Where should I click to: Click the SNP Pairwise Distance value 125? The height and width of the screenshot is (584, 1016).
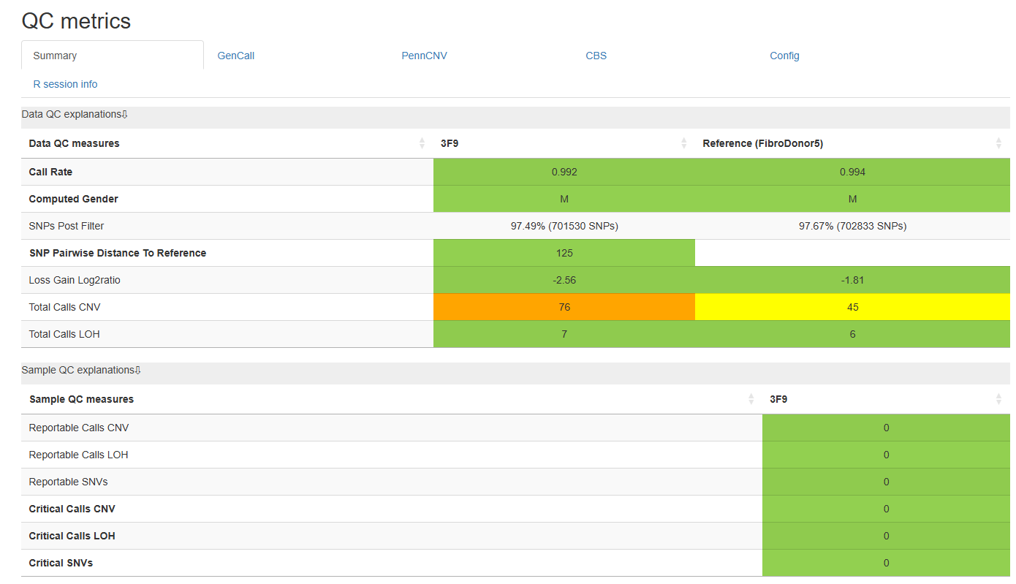(x=564, y=253)
